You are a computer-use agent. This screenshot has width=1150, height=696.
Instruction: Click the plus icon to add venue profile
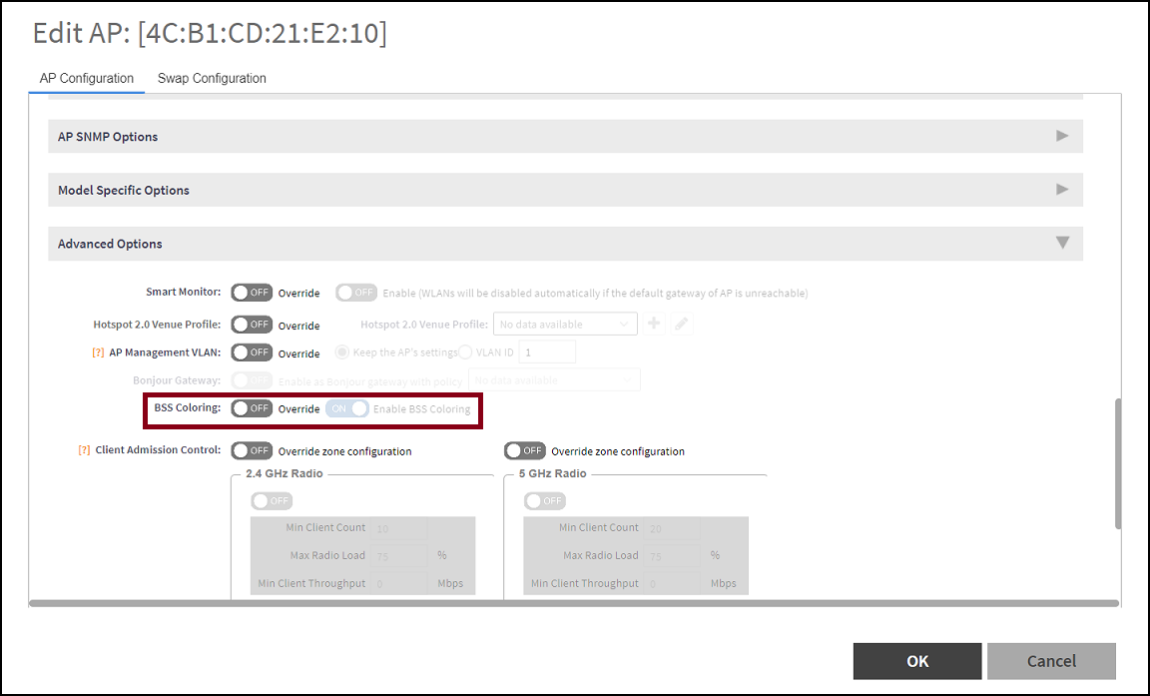coord(654,324)
